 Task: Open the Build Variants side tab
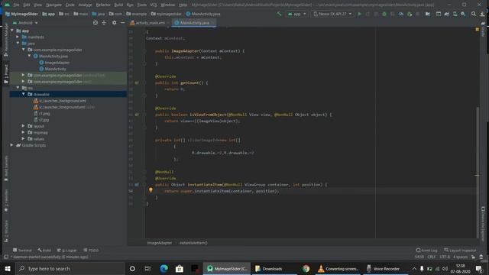tap(6, 168)
